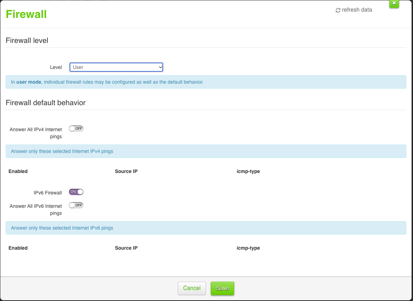
Task: Click the Firewall level section heading
Action: [x=27, y=40]
